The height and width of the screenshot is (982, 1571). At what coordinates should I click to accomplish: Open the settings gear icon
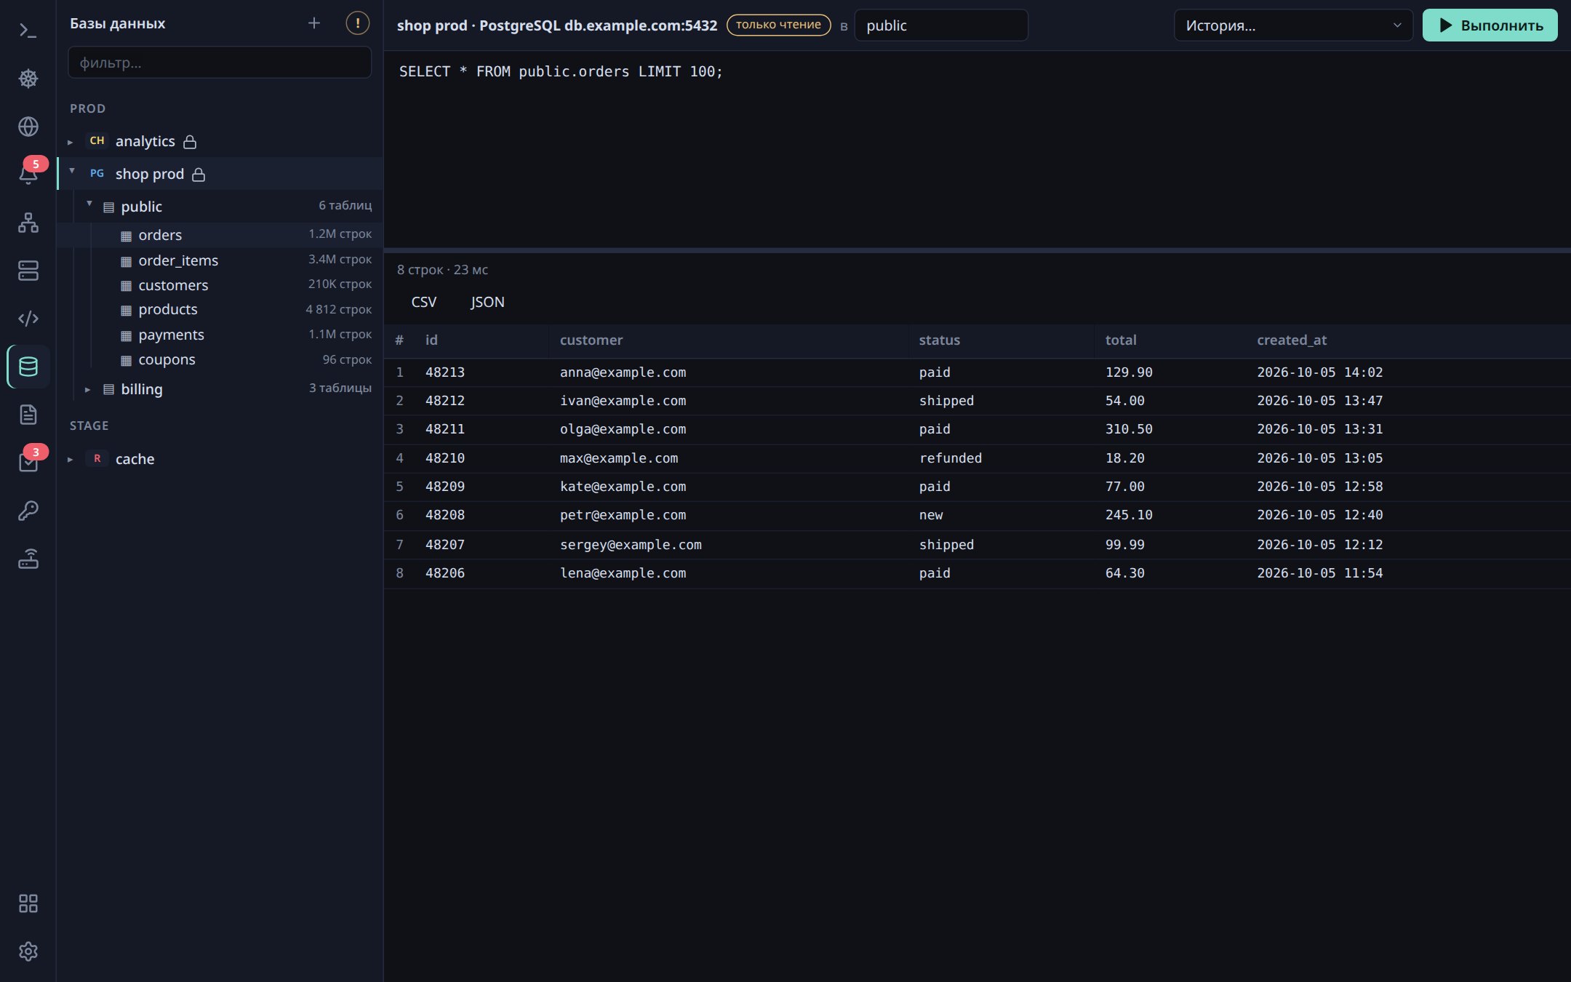[x=28, y=951]
